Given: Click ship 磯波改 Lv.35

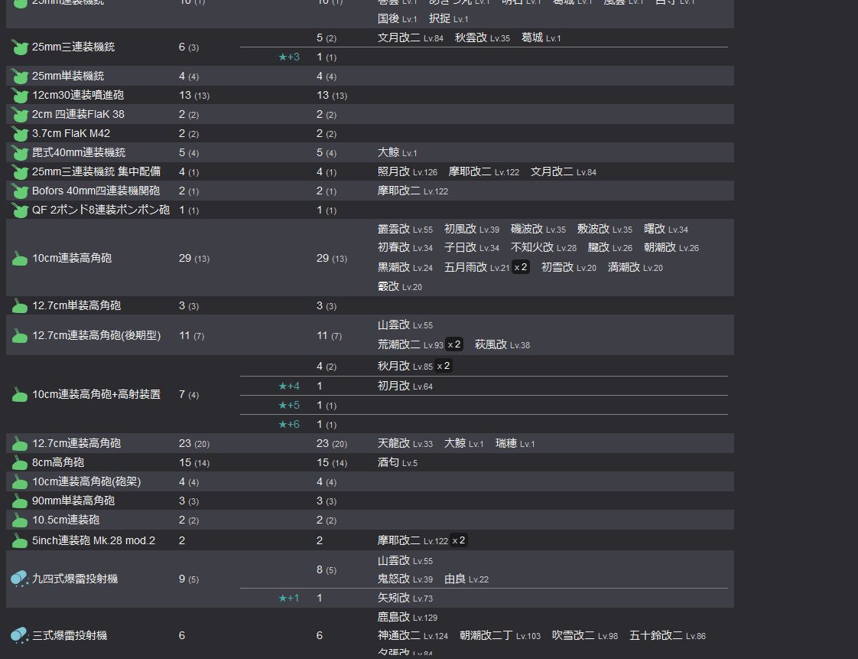Looking at the screenshot, I should pyautogui.click(x=538, y=230).
